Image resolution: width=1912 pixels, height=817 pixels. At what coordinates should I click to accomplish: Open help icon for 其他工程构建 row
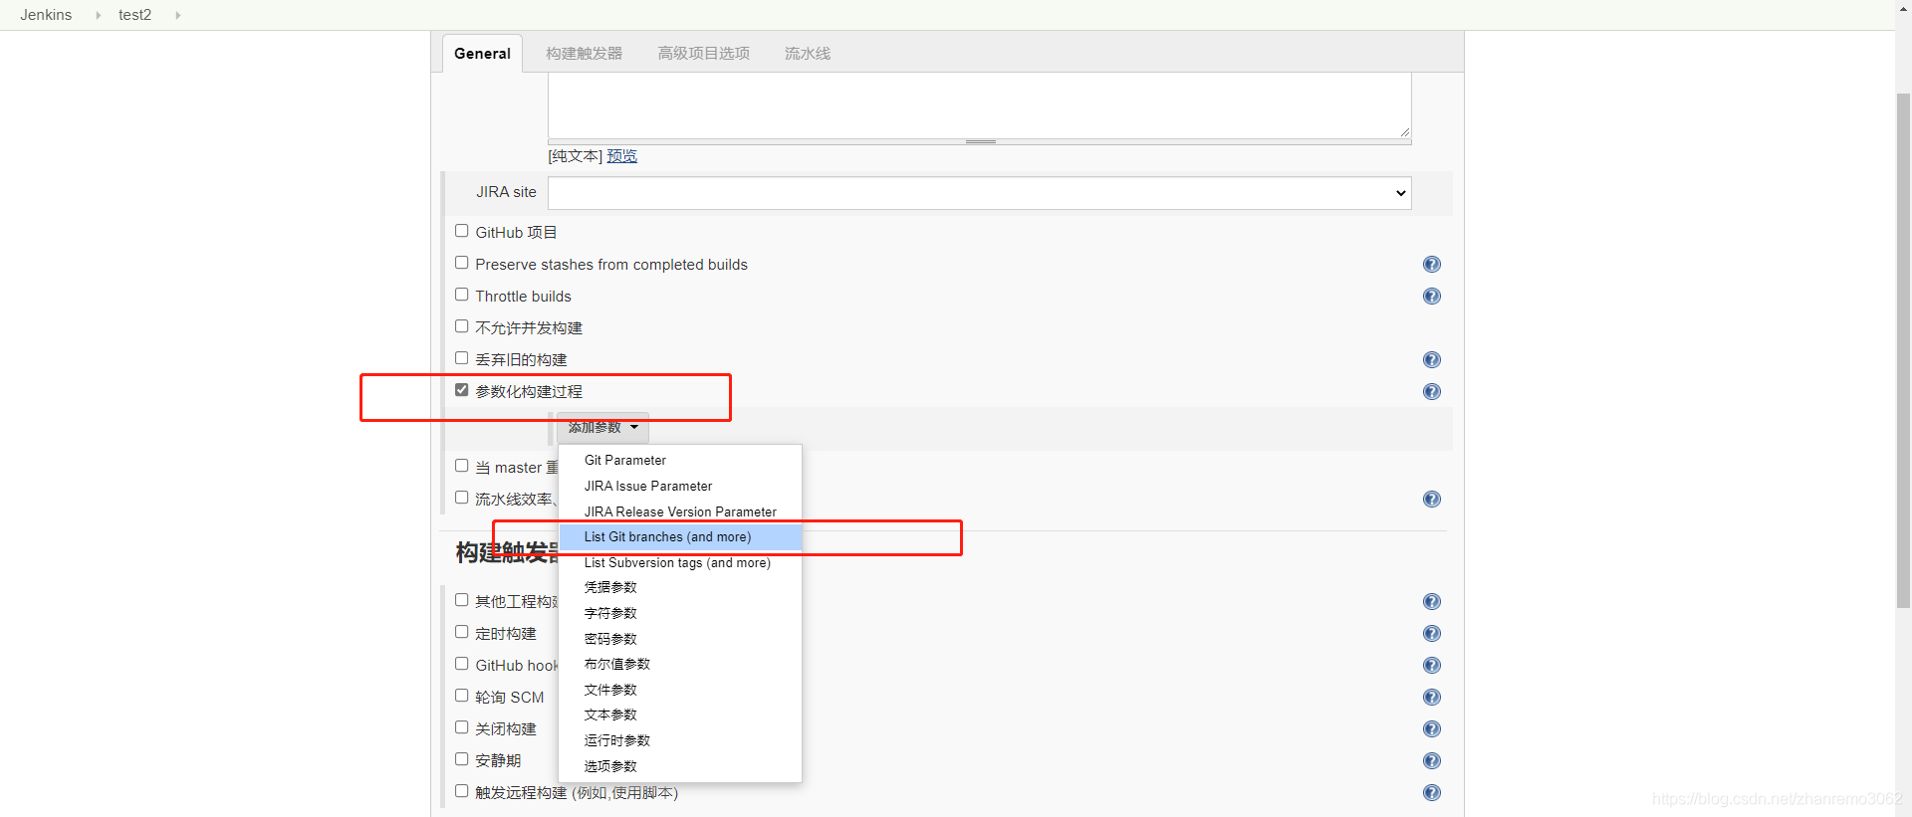(1431, 601)
